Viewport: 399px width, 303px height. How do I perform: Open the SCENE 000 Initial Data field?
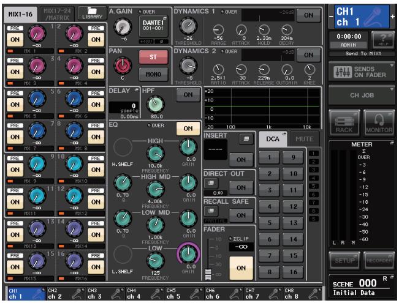(362, 288)
